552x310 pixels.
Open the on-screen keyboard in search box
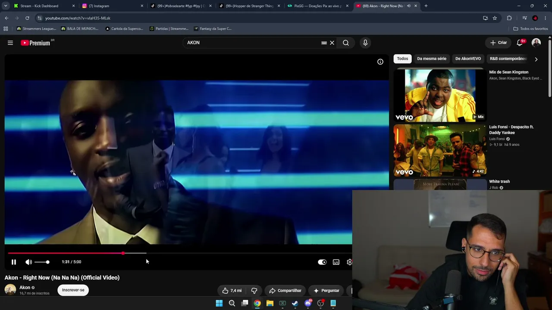point(324,43)
